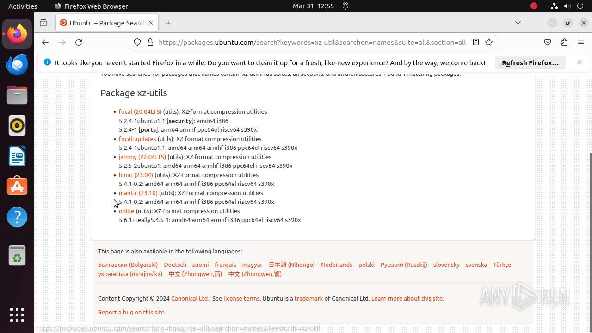Open Ubuntu Software app store icon
The width and height of the screenshot is (592, 333).
click(17, 186)
